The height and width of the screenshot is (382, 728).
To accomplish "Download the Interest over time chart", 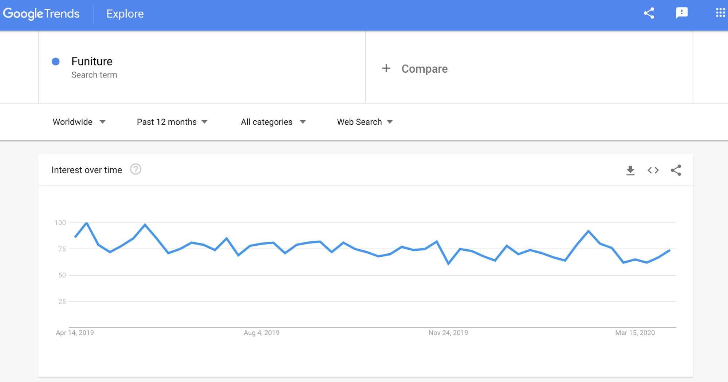I will pos(630,170).
